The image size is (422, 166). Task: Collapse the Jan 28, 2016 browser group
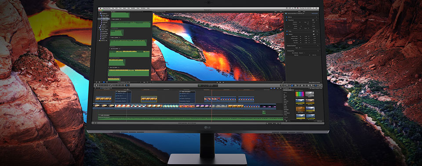(109, 48)
